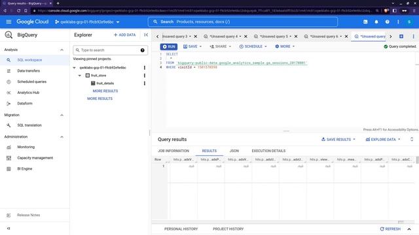Click outer MORE RESULTS link

pyautogui.click(x=100, y=99)
